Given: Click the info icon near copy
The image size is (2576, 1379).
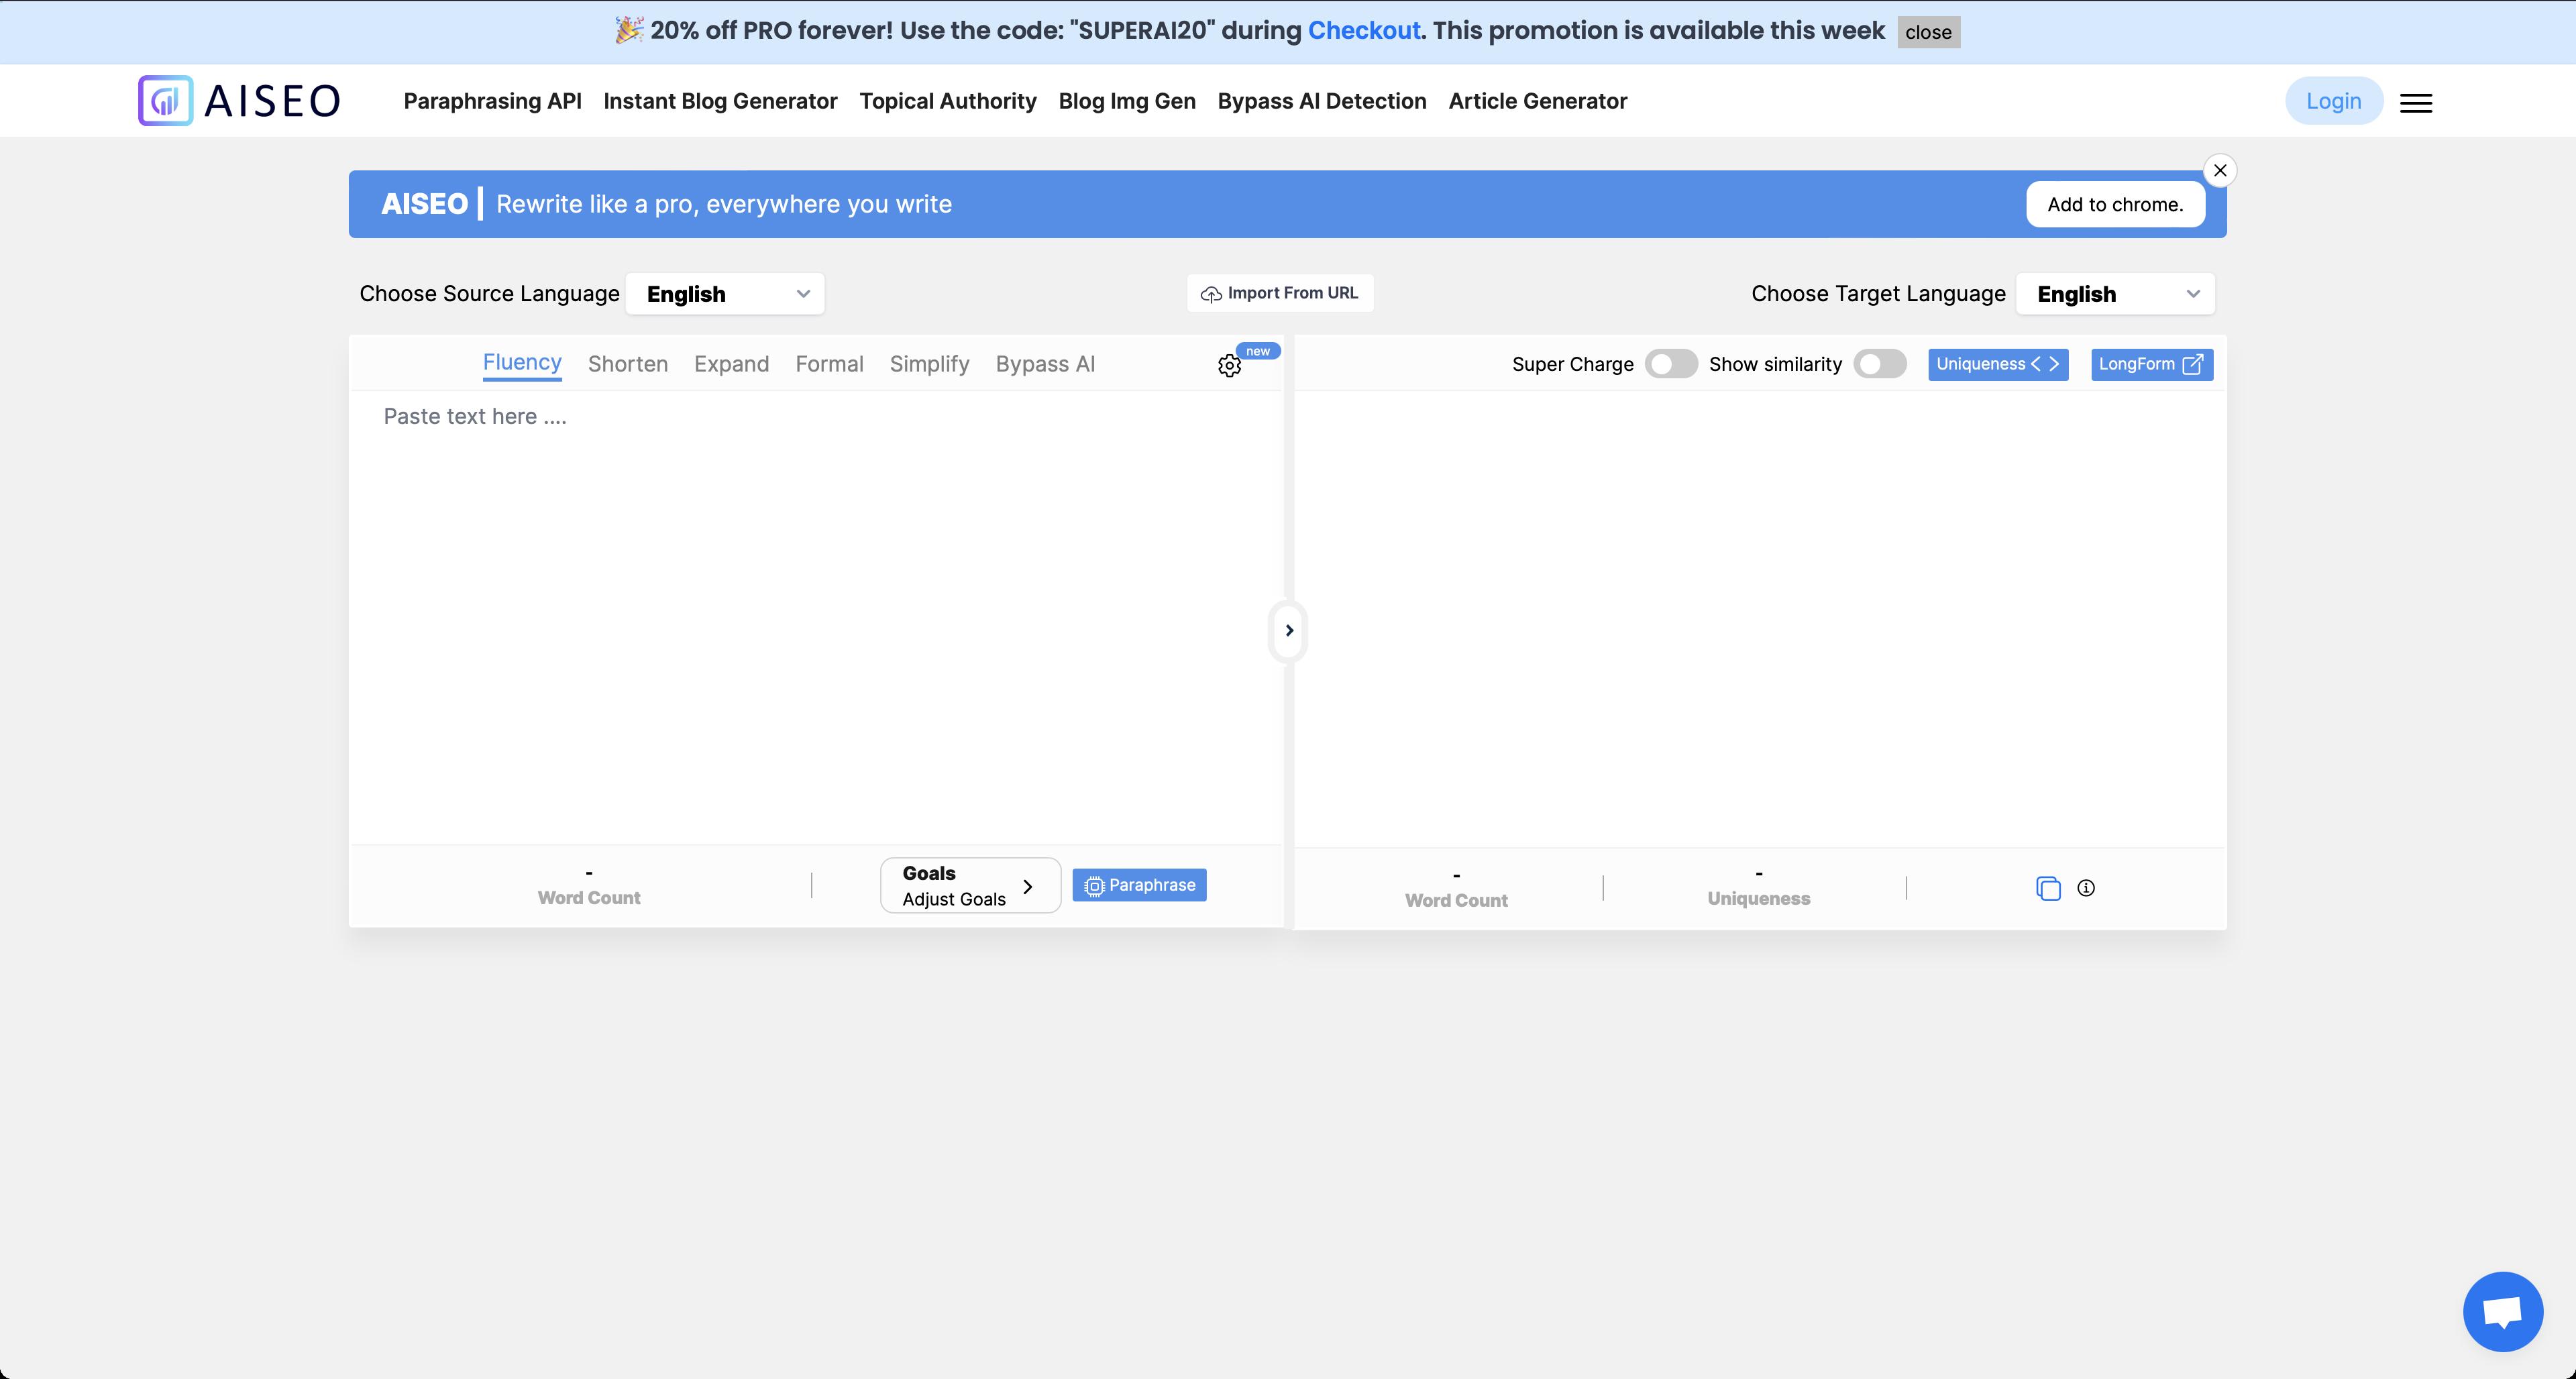Looking at the screenshot, I should click(2086, 888).
